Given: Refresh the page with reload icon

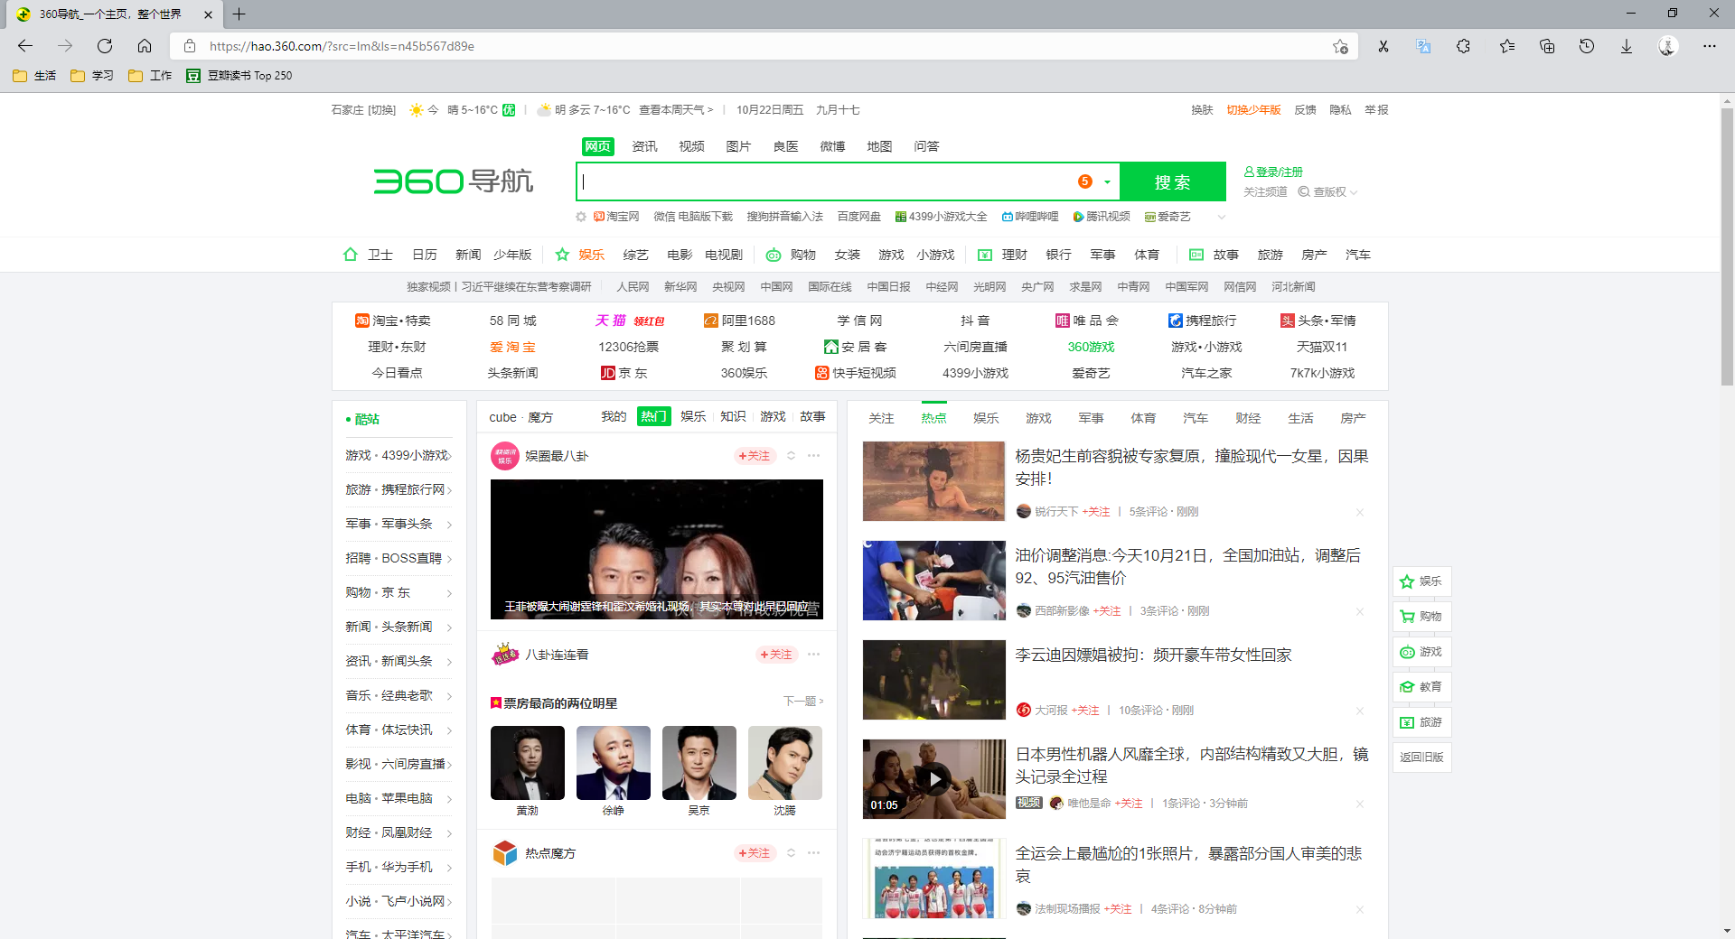Looking at the screenshot, I should (105, 46).
